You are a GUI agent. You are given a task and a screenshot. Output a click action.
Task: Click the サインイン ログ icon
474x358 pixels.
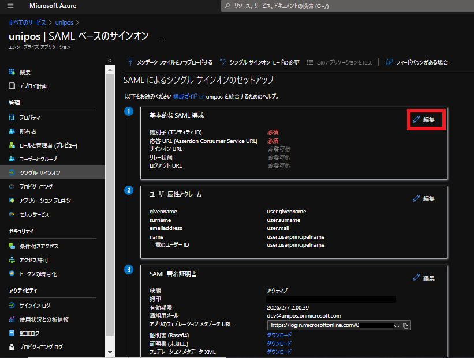point(12,305)
